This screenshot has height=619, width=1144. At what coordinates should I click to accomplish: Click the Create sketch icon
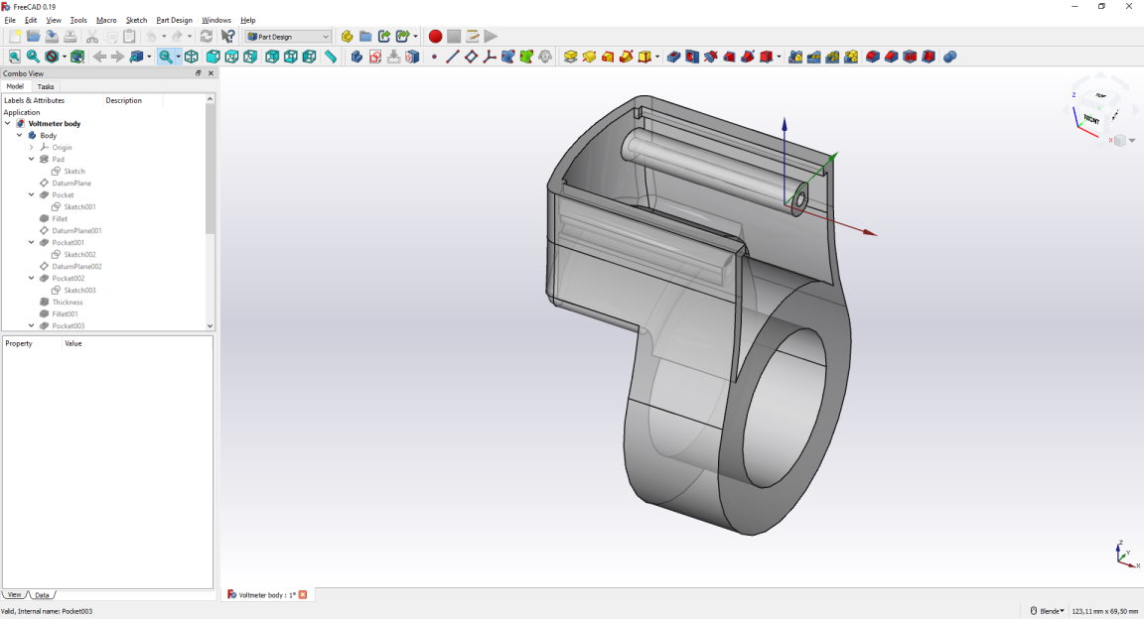point(375,57)
